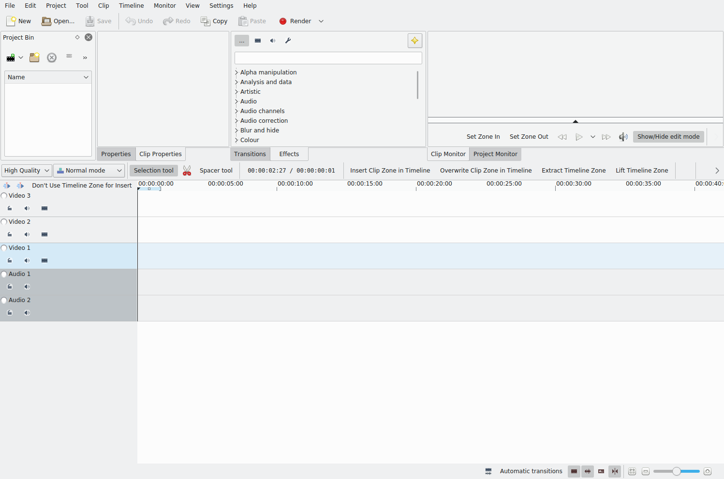Image resolution: width=724 pixels, height=479 pixels.
Task: Open the Monitor menu
Action: [165, 6]
